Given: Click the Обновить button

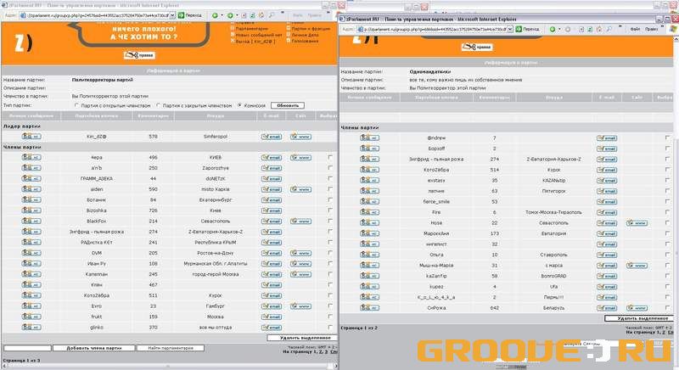Looking at the screenshot, I should pyautogui.click(x=287, y=105).
